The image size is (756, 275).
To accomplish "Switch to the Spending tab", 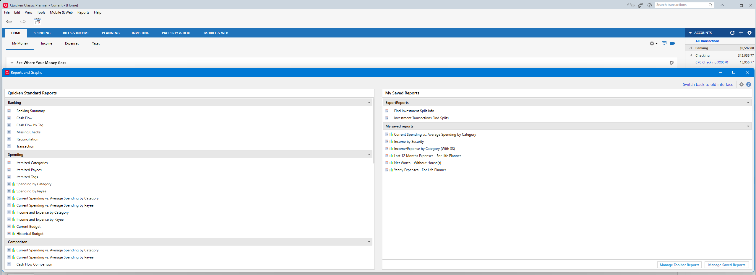I will point(42,33).
